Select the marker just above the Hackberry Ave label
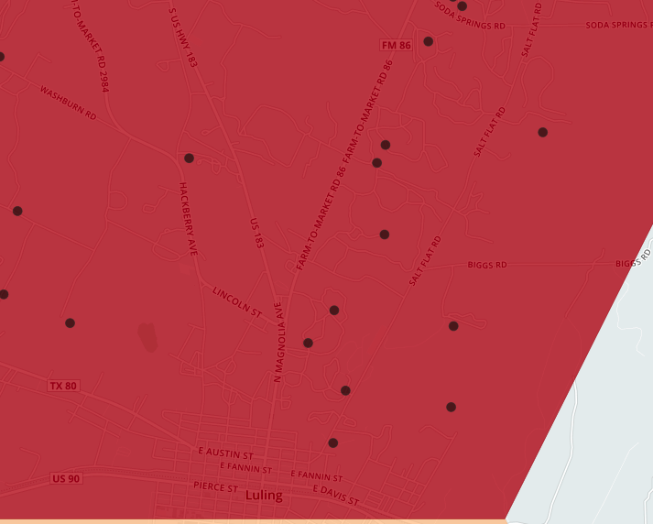 [x=189, y=158]
